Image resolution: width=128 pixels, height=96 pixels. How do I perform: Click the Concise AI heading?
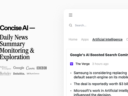point(17,28)
